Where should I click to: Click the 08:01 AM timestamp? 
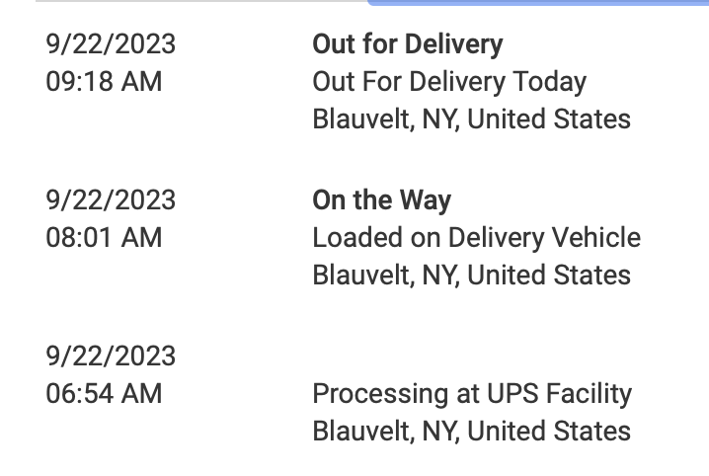(x=104, y=238)
